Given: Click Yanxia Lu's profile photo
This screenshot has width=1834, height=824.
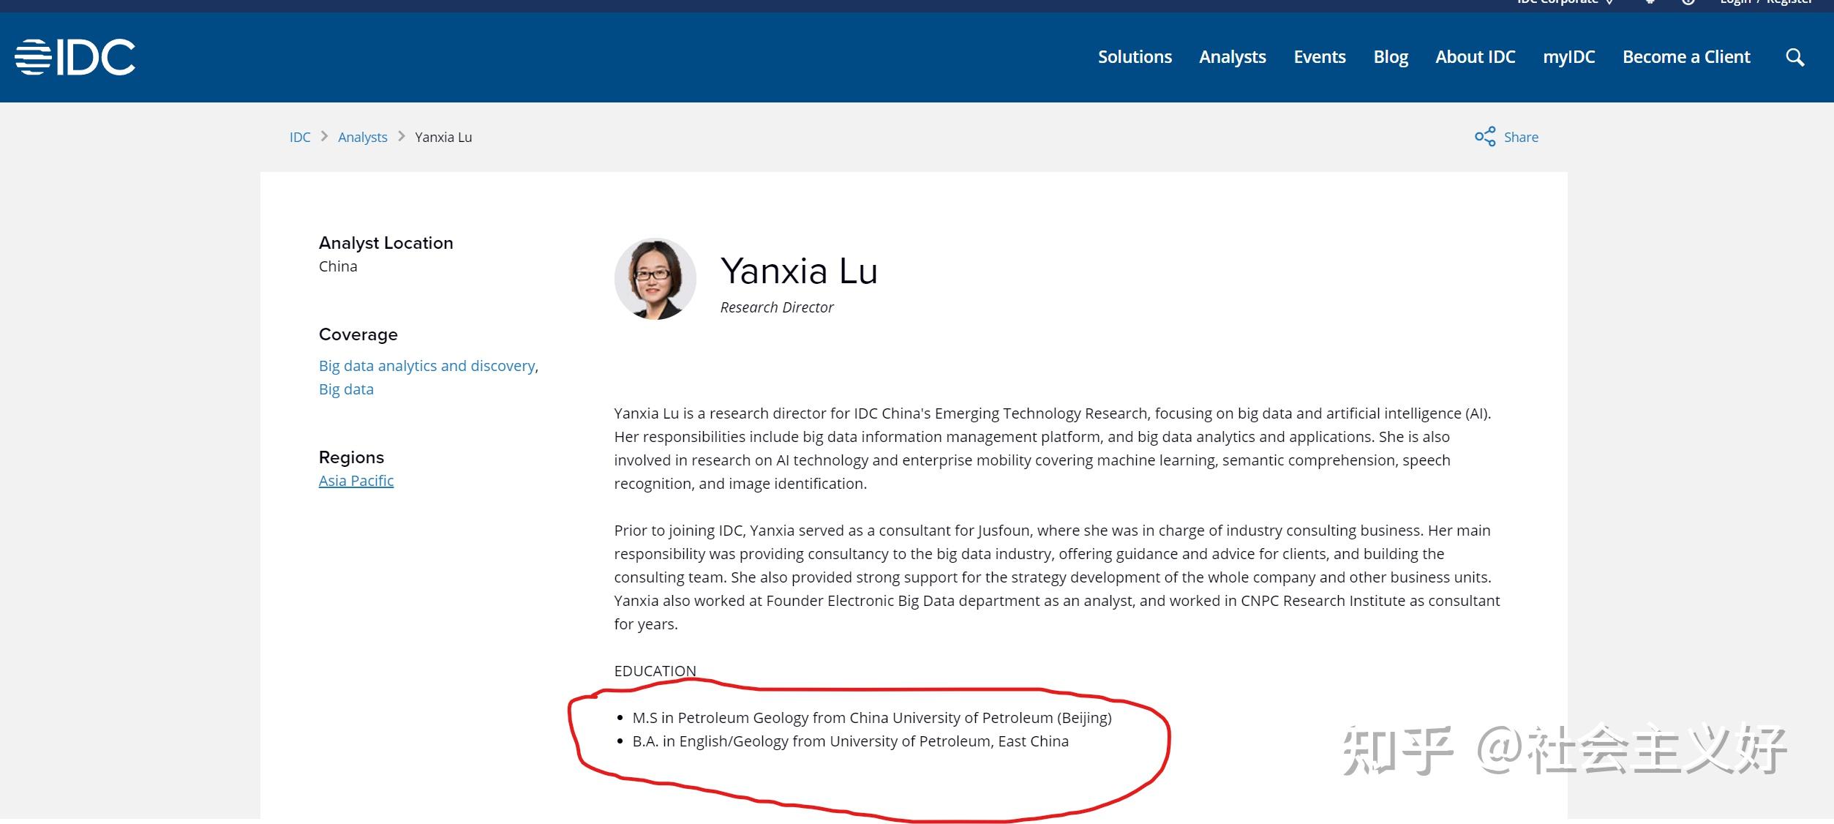Looking at the screenshot, I should 655,279.
